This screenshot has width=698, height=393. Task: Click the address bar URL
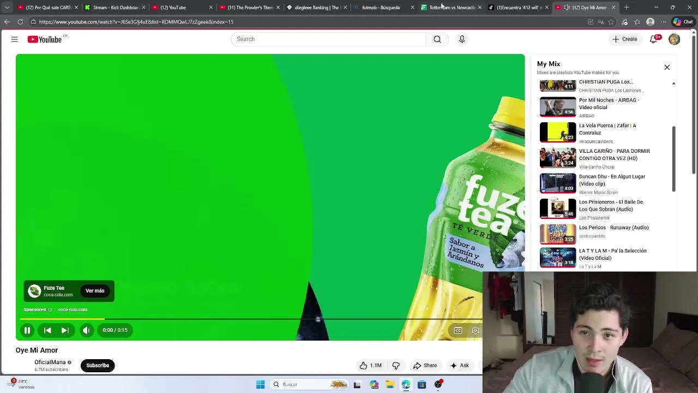coord(136,22)
